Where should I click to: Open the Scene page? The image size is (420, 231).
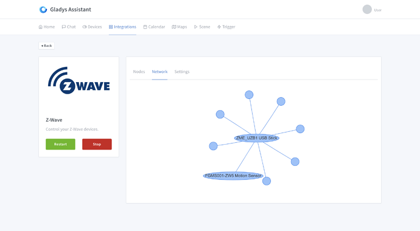pyautogui.click(x=202, y=27)
